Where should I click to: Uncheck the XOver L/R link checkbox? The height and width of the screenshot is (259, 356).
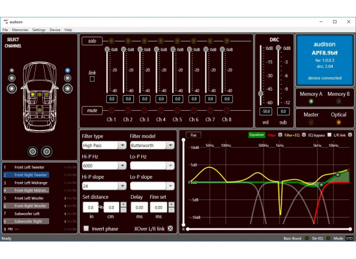170,229
